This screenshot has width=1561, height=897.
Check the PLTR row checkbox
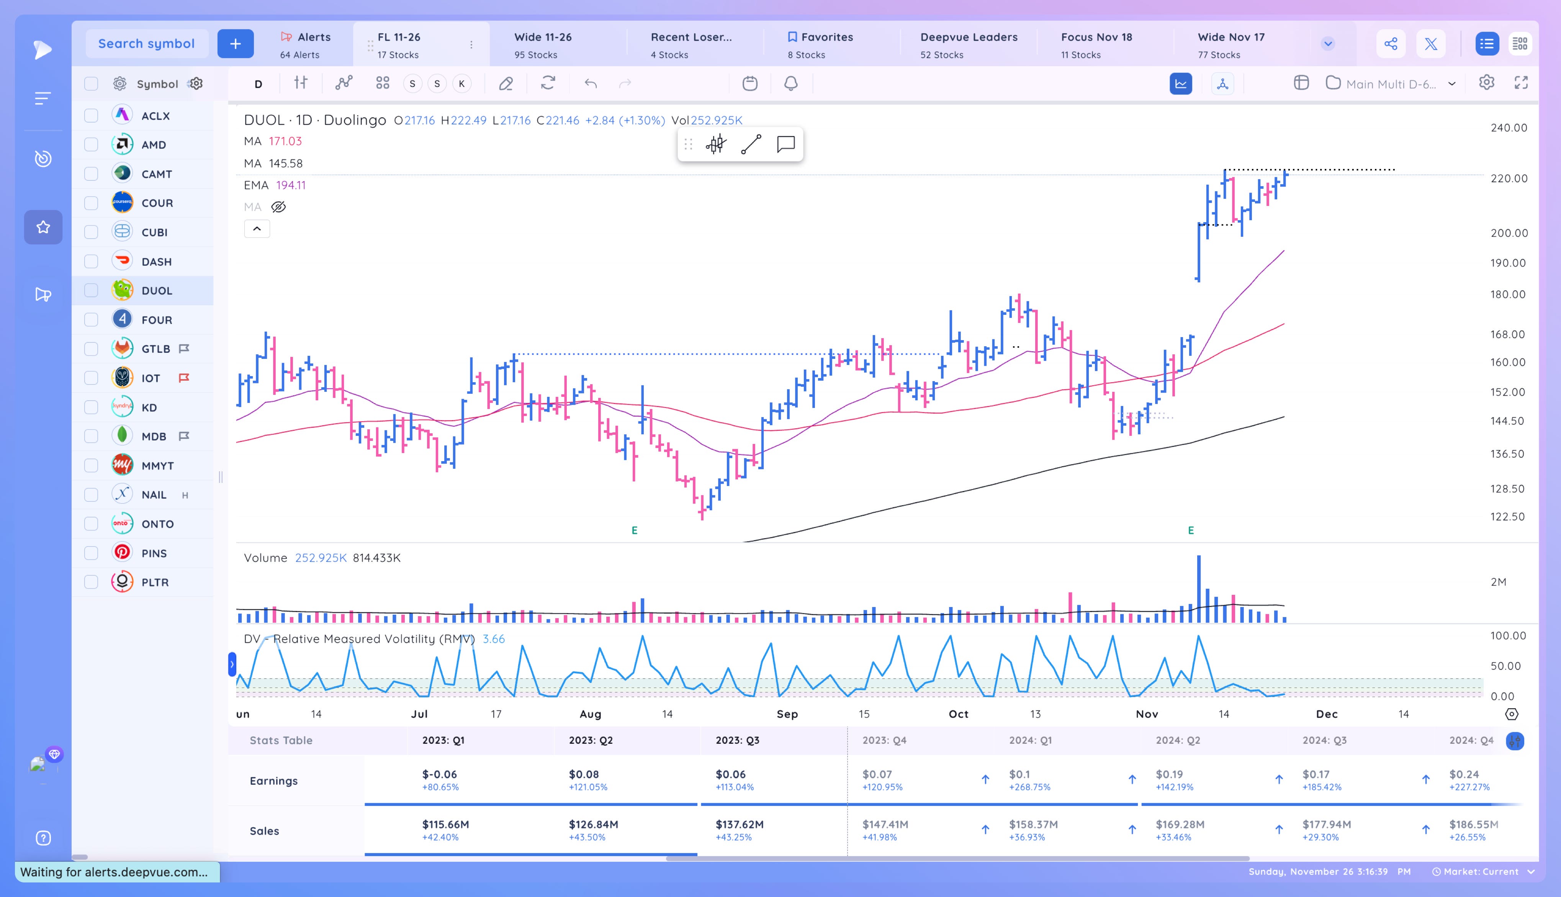pos(91,582)
